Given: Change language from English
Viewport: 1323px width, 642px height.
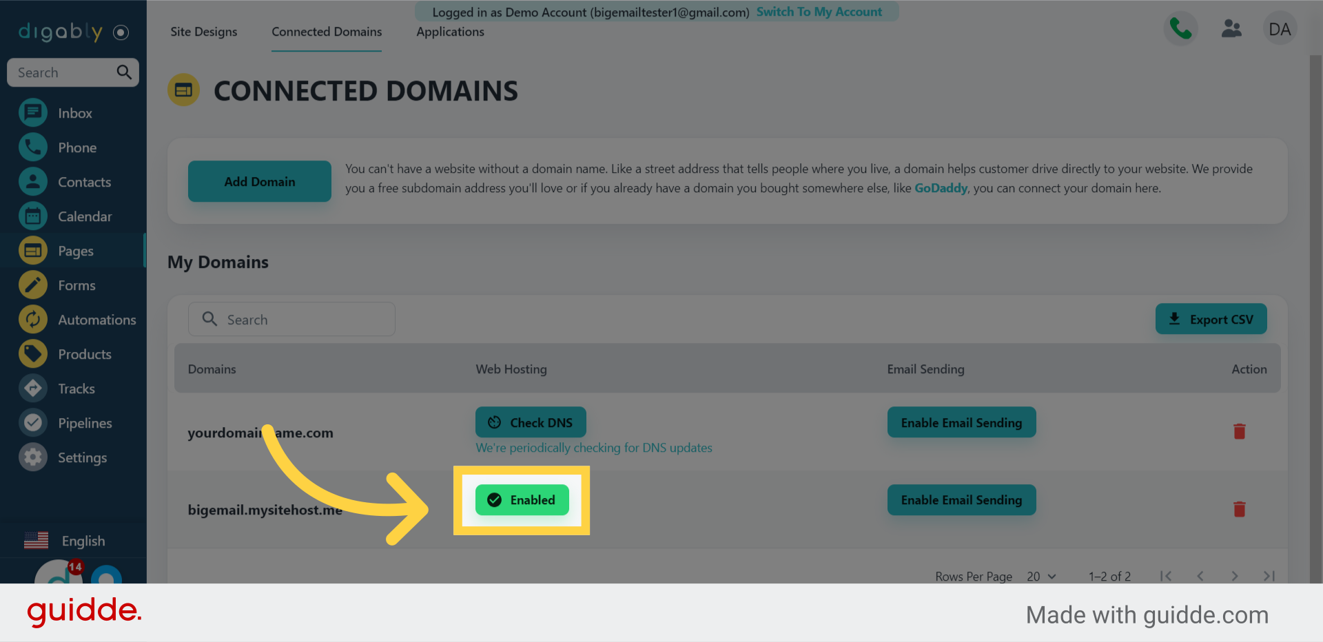Looking at the screenshot, I should click(x=65, y=541).
